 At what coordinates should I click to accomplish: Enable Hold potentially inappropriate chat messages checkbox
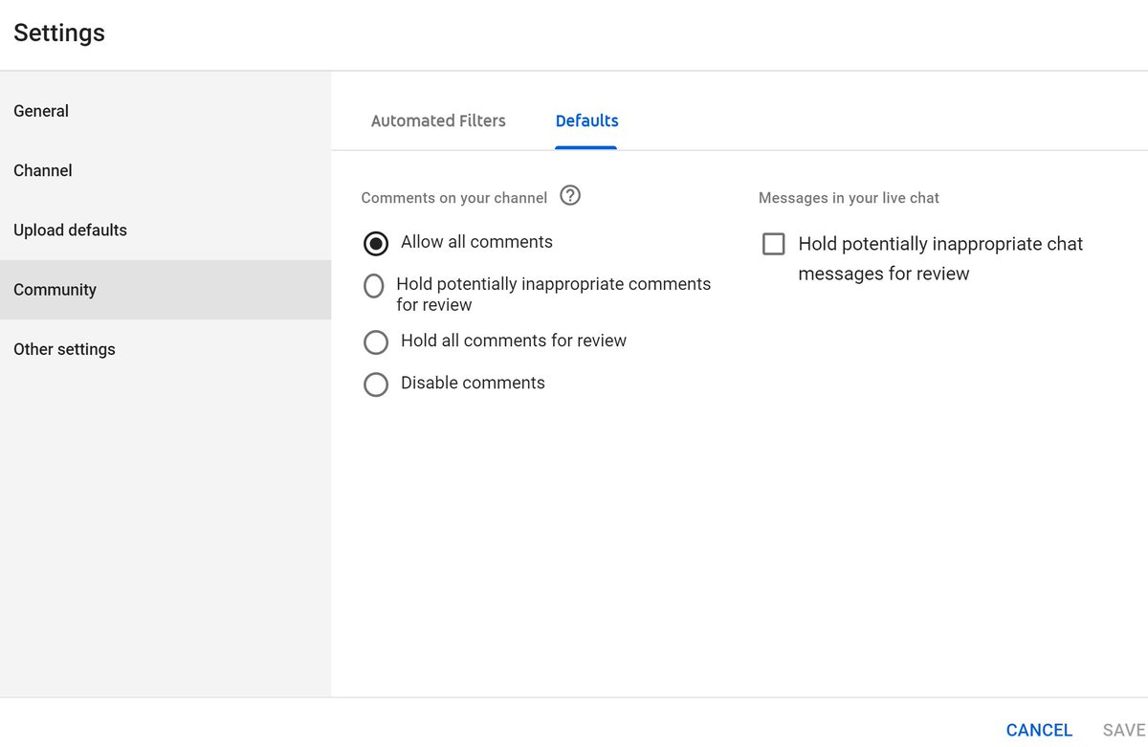click(x=773, y=244)
